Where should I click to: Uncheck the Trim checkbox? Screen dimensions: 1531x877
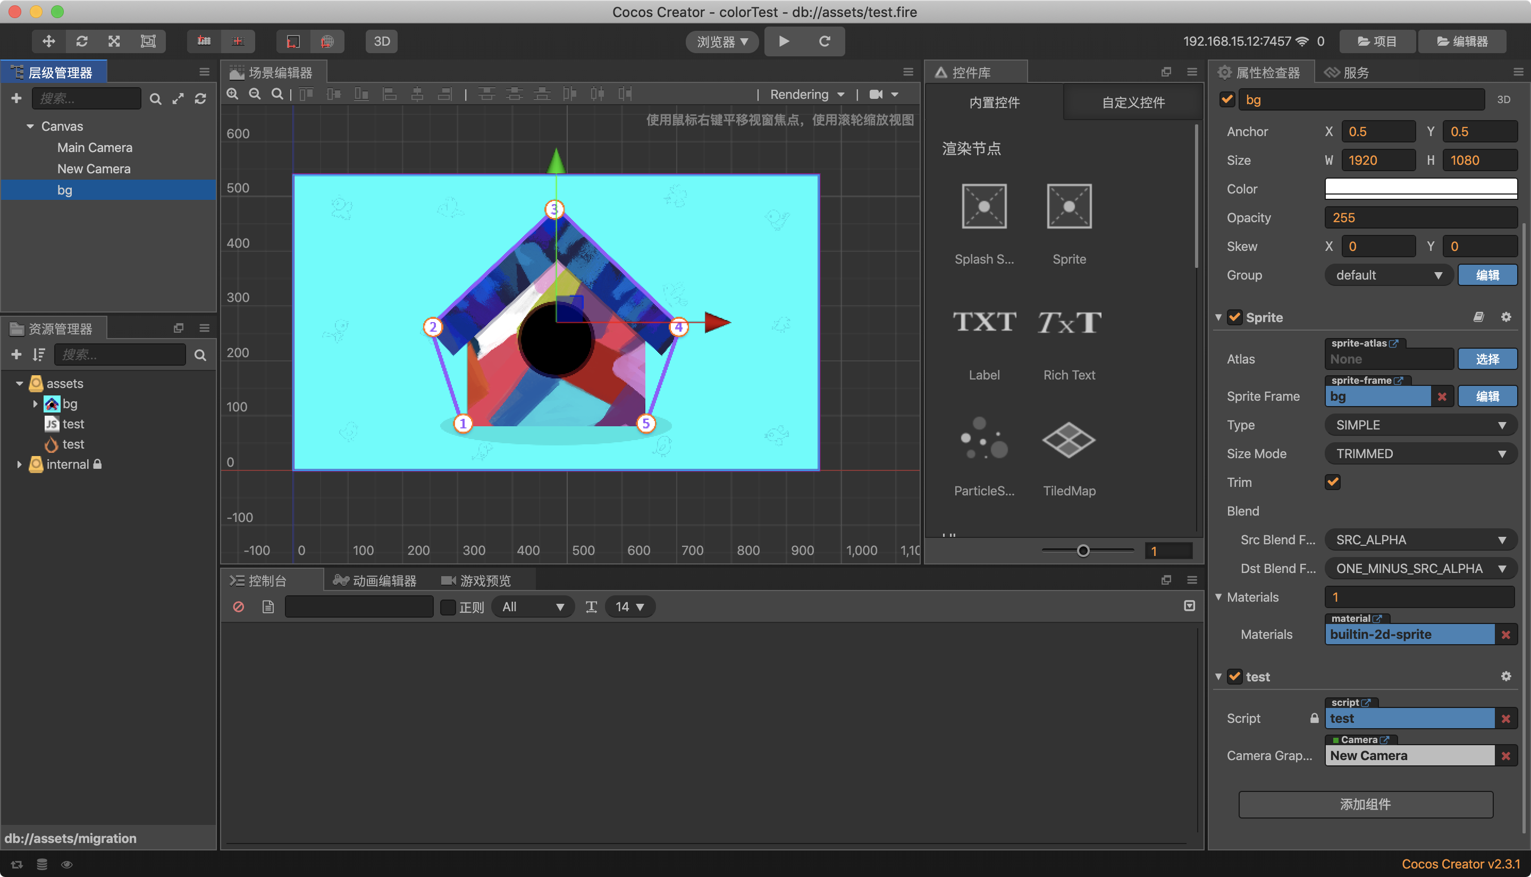1332,482
